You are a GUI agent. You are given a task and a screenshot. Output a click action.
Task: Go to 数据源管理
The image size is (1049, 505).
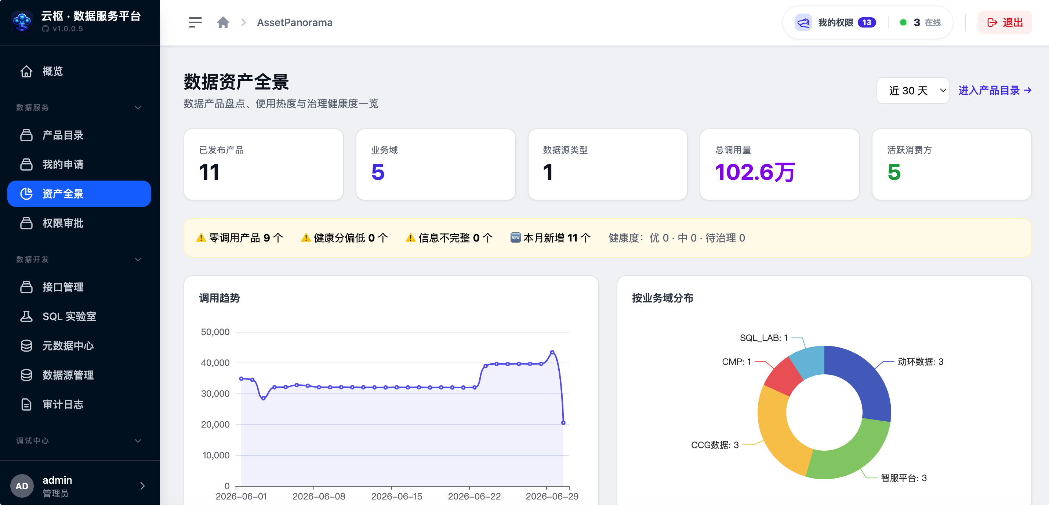pos(79,375)
